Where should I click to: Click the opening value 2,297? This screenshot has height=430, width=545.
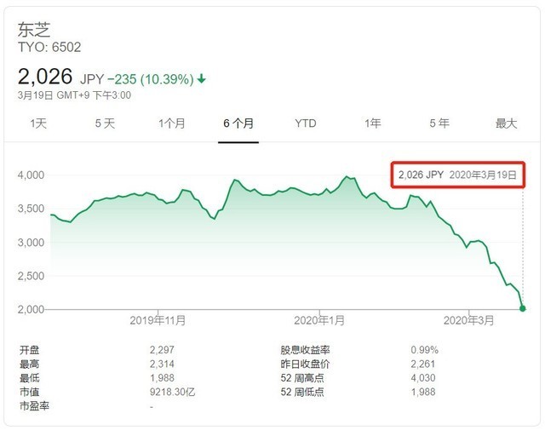[x=162, y=350]
